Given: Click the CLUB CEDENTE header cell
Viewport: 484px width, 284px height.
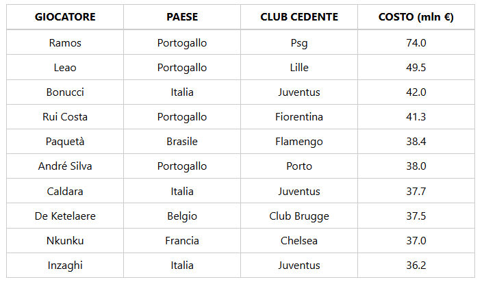Looking at the screenshot, I should click(x=299, y=17).
